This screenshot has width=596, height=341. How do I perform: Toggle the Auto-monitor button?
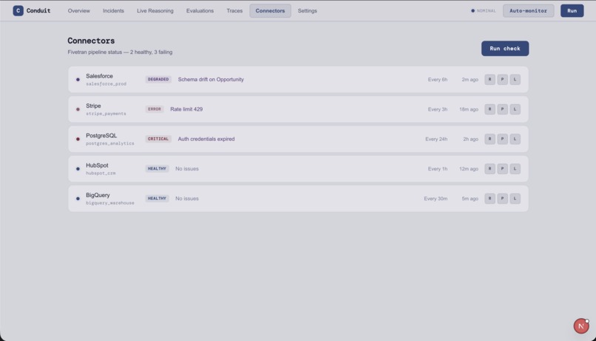coord(529,10)
